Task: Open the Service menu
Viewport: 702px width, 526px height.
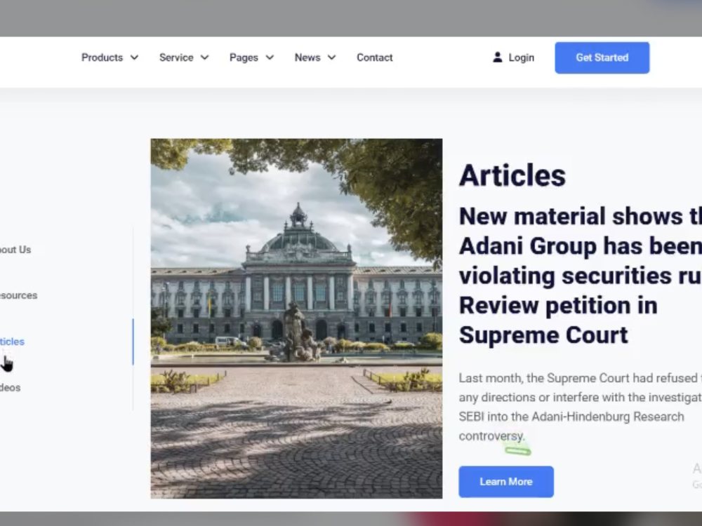Action: pyautogui.click(x=176, y=58)
